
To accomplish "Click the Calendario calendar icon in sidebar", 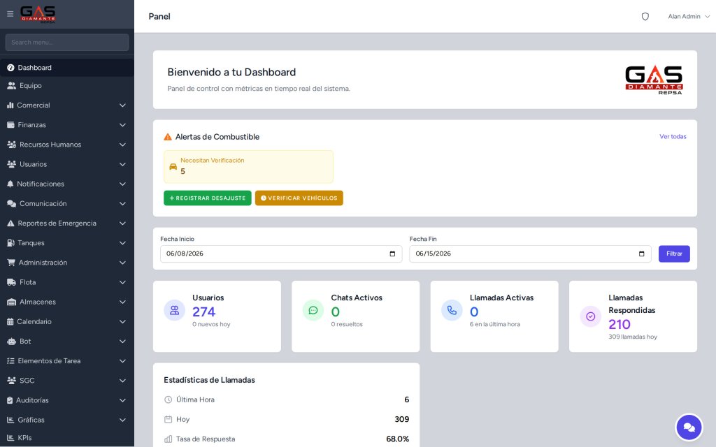I will [x=10, y=321].
